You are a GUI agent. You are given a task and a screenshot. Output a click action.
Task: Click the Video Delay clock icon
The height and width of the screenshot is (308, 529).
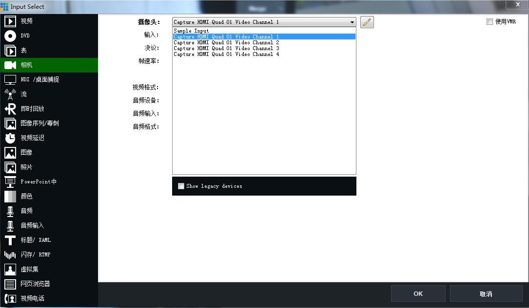10,138
